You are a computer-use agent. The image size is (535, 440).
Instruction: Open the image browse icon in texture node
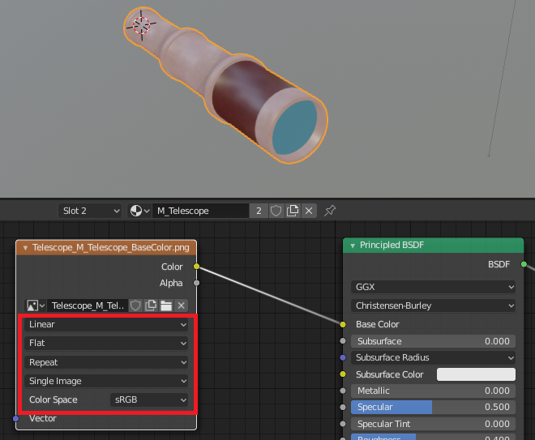tap(36, 305)
